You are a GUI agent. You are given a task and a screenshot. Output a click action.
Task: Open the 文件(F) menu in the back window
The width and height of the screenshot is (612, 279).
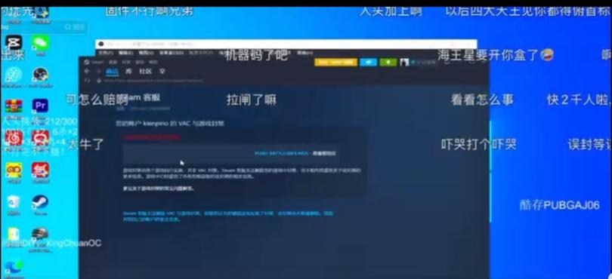pyautogui.click(x=105, y=53)
